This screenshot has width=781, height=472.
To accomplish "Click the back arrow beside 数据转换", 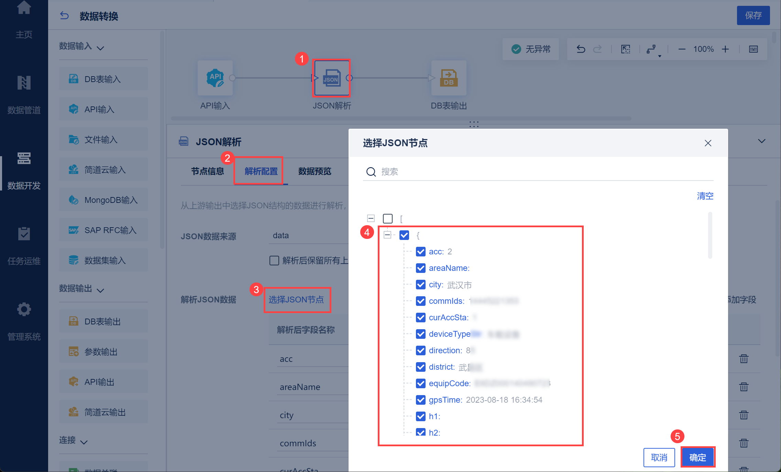I will click(x=64, y=16).
